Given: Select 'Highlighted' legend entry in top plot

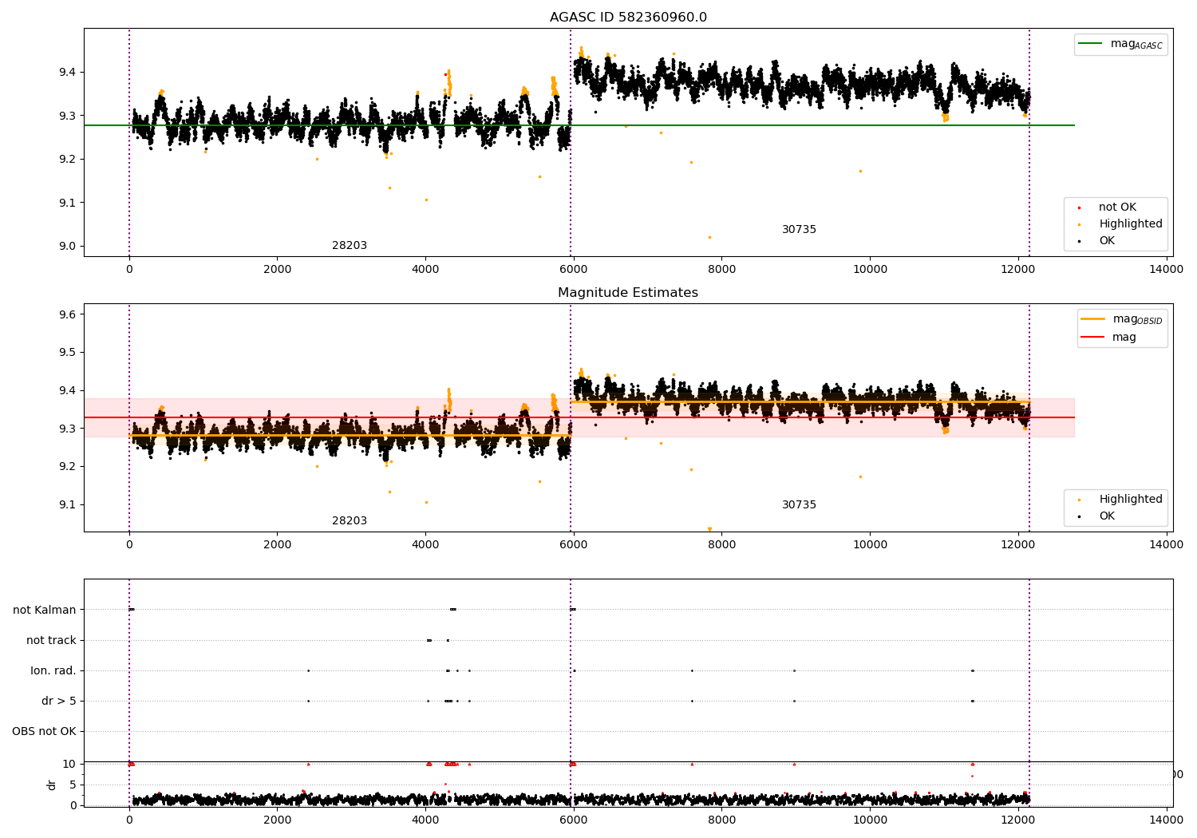Looking at the screenshot, I should (x=1131, y=224).
